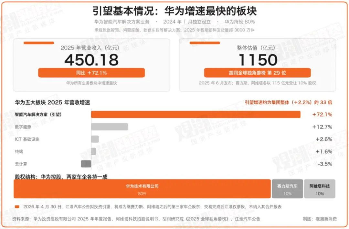Click the +12.7% value label
This screenshot has width=349, height=229.
(x=322, y=127)
